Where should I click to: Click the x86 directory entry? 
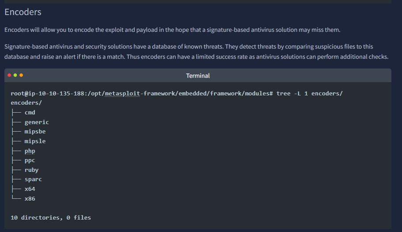point(30,199)
